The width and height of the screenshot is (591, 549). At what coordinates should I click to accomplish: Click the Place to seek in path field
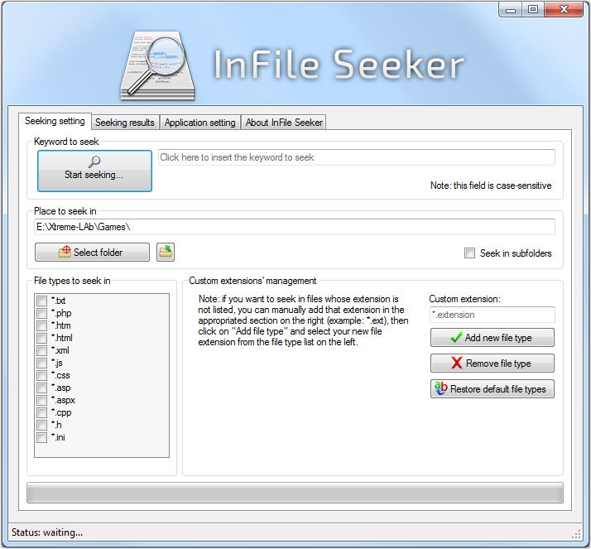pos(294,227)
